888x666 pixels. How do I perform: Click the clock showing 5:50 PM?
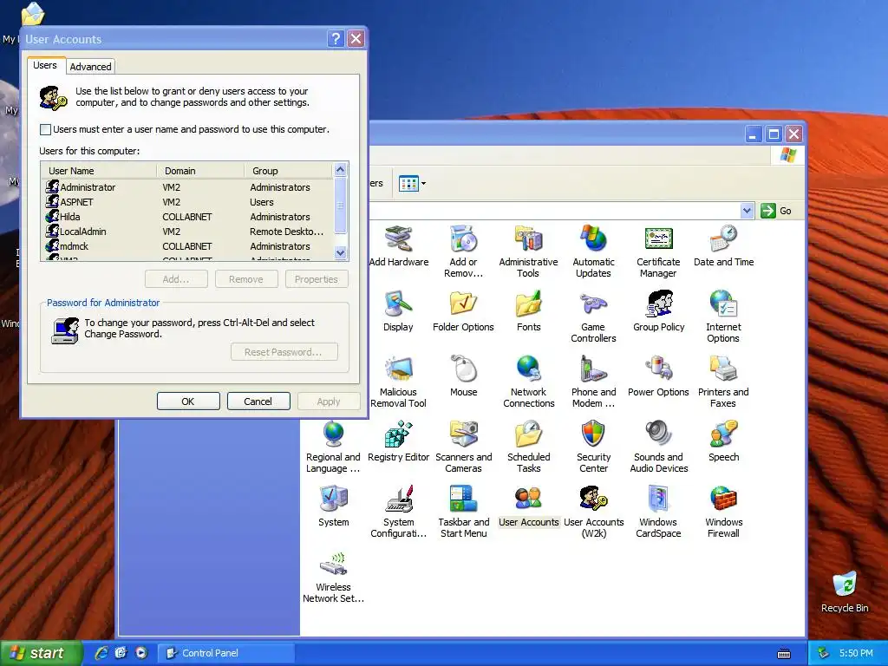(x=856, y=653)
